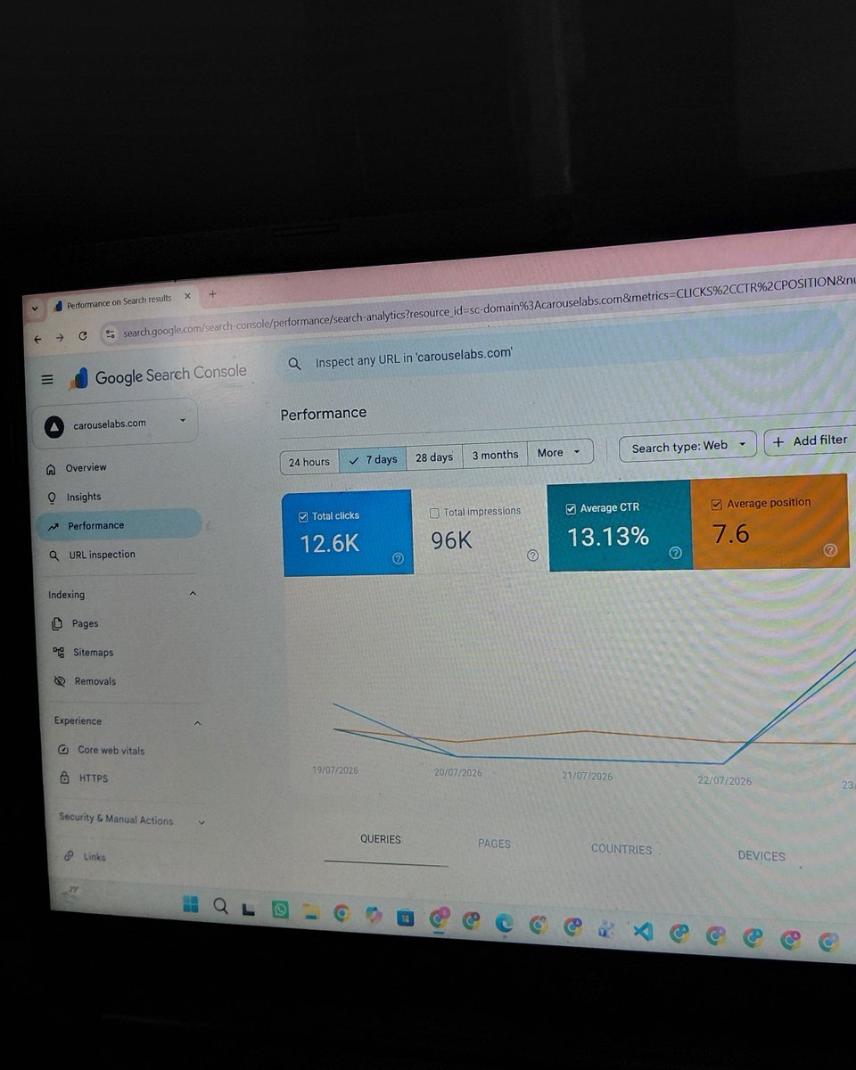View site information icon in address bar

[x=110, y=334]
